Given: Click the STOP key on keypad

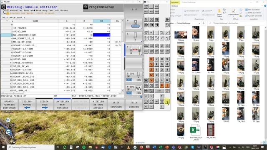Looking at the screenshot, I should pos(146,51).
